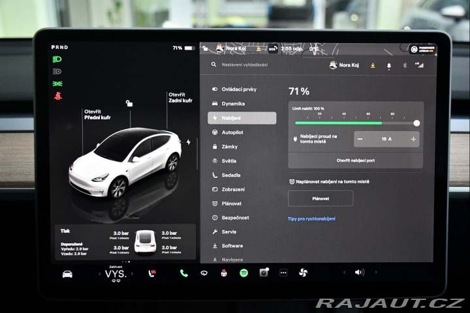Toggle the car lock icon above vehicle
This screenshot has height=313, width=470.
point(129,104)
